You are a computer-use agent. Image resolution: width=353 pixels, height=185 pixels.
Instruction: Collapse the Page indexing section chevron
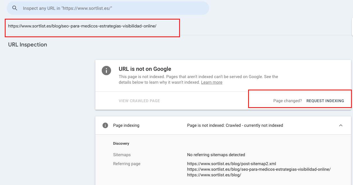(341, 125)
